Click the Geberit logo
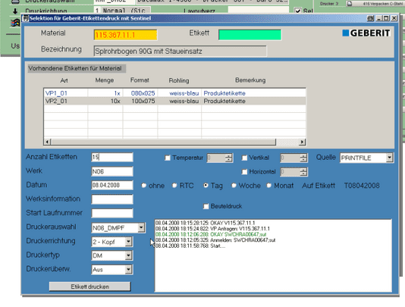Screen dimensions: 405x307 (366, 33)
